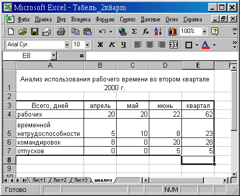Open font size 10 dropdown
Image resolution: width=240 pixels, height=196 pixels.
click(x=87, y=45)
